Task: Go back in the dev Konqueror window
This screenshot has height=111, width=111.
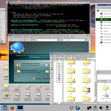Action: coord(52,59)
